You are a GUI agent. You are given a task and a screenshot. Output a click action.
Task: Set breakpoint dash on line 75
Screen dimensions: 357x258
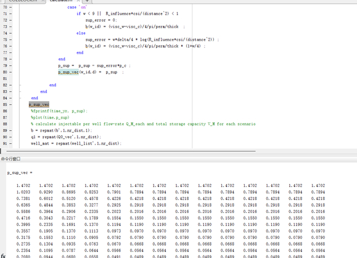pos(10,40)
